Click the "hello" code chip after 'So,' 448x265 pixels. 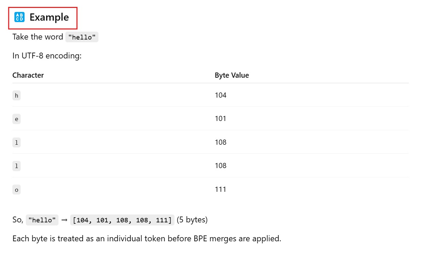point(42,220)
